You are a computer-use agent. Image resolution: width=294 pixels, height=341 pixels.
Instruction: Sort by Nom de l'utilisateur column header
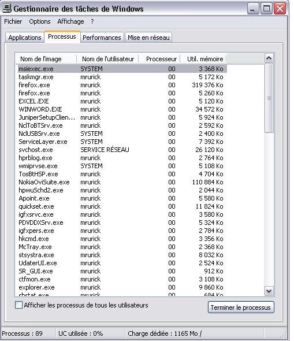[x=108, y=59]
